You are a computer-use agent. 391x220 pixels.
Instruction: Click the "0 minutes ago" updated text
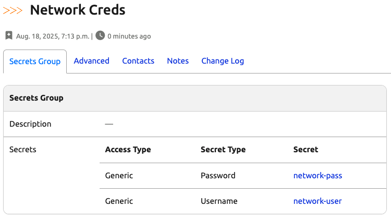(129, 36)
